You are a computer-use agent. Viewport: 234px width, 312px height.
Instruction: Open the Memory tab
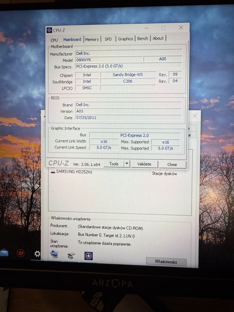click(92, 39)
